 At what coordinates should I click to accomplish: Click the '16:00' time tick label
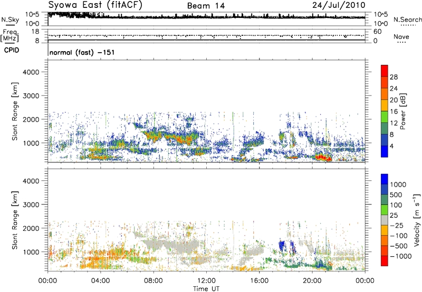click(259, 281)
